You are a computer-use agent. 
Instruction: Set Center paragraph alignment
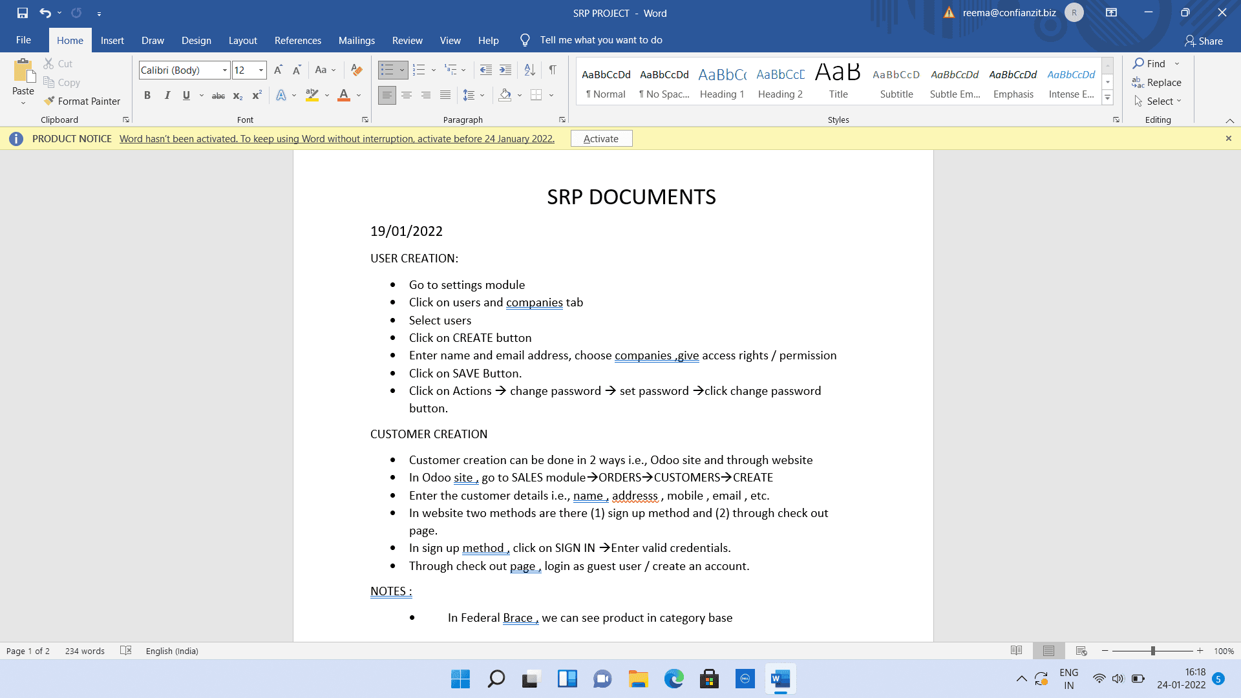pos(407,96)
